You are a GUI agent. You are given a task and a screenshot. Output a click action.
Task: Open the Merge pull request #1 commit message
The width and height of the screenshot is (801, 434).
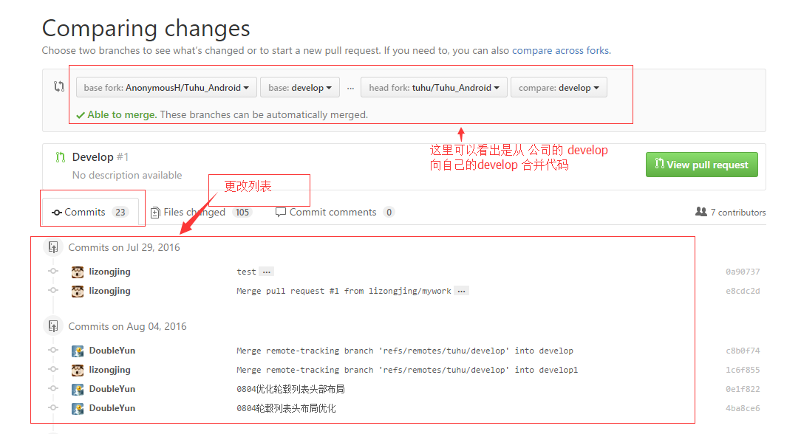point(344,292)
